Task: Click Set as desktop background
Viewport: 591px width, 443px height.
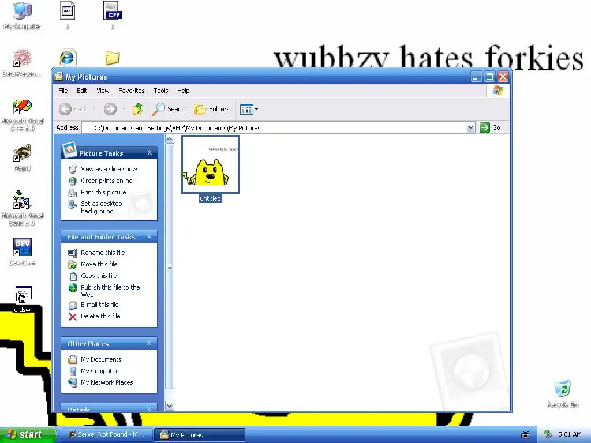Action: [102, 207]
